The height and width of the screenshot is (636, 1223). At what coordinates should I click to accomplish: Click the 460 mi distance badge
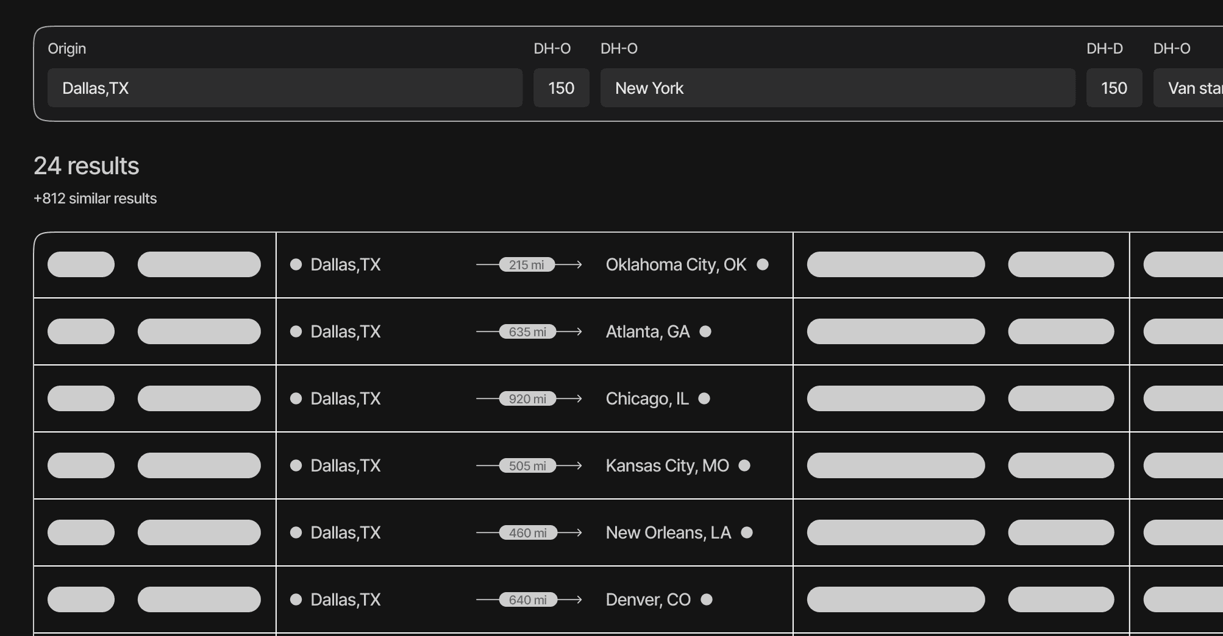528,533
